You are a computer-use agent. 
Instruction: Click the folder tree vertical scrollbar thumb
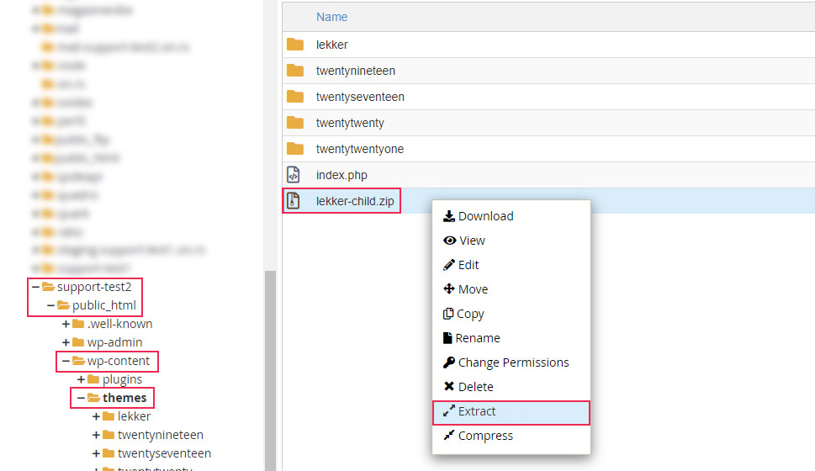[x=270, y=371]
